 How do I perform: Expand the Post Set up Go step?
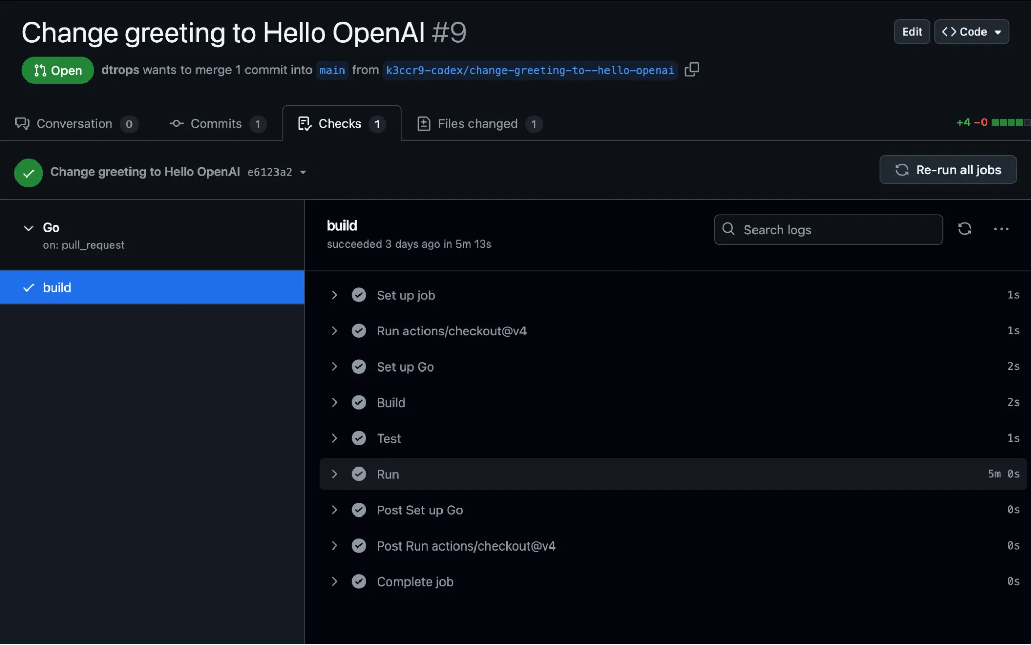click(x=334, y=510)
